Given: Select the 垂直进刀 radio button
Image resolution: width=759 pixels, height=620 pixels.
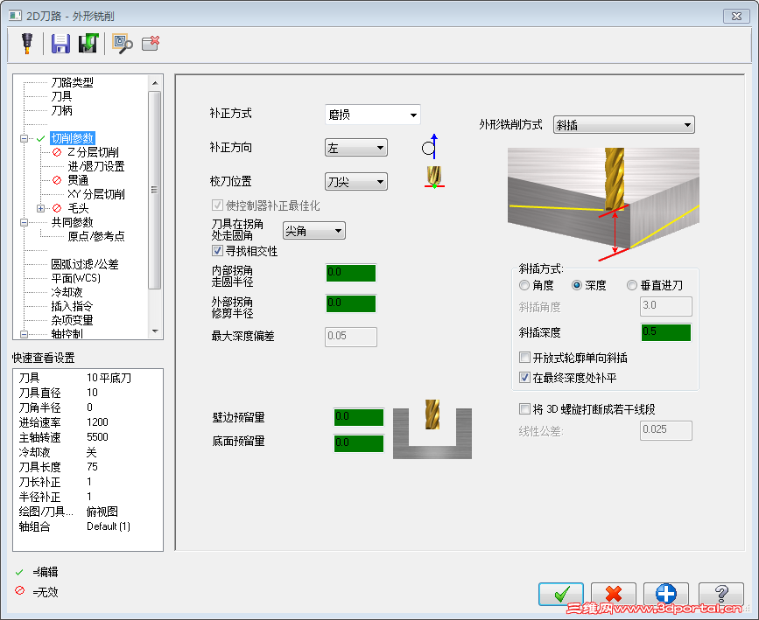Looking at the screenshot, I should coord(632,287).
